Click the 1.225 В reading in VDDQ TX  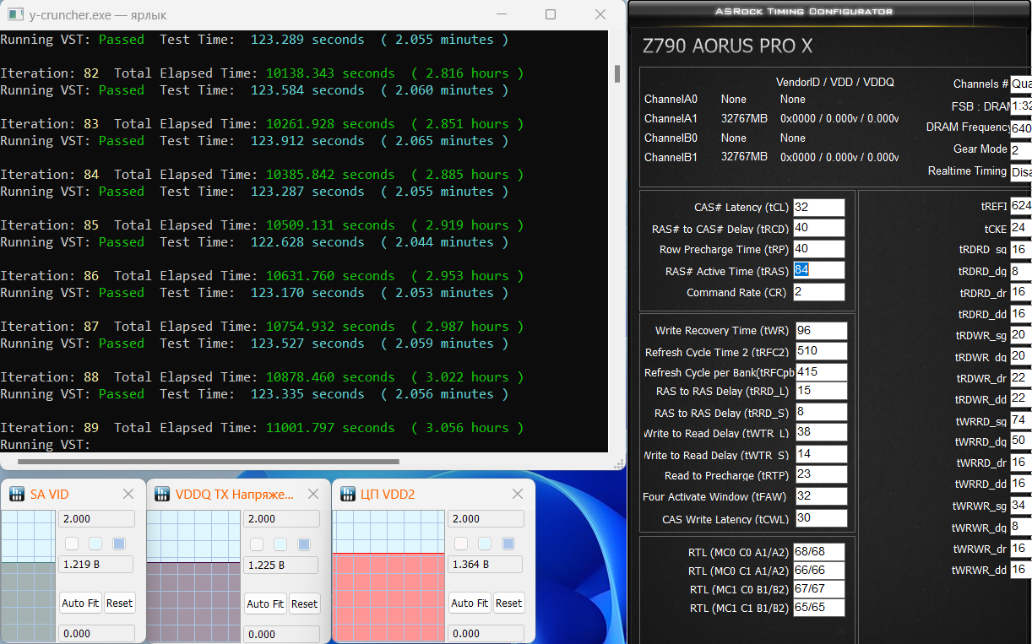(281, 565)
